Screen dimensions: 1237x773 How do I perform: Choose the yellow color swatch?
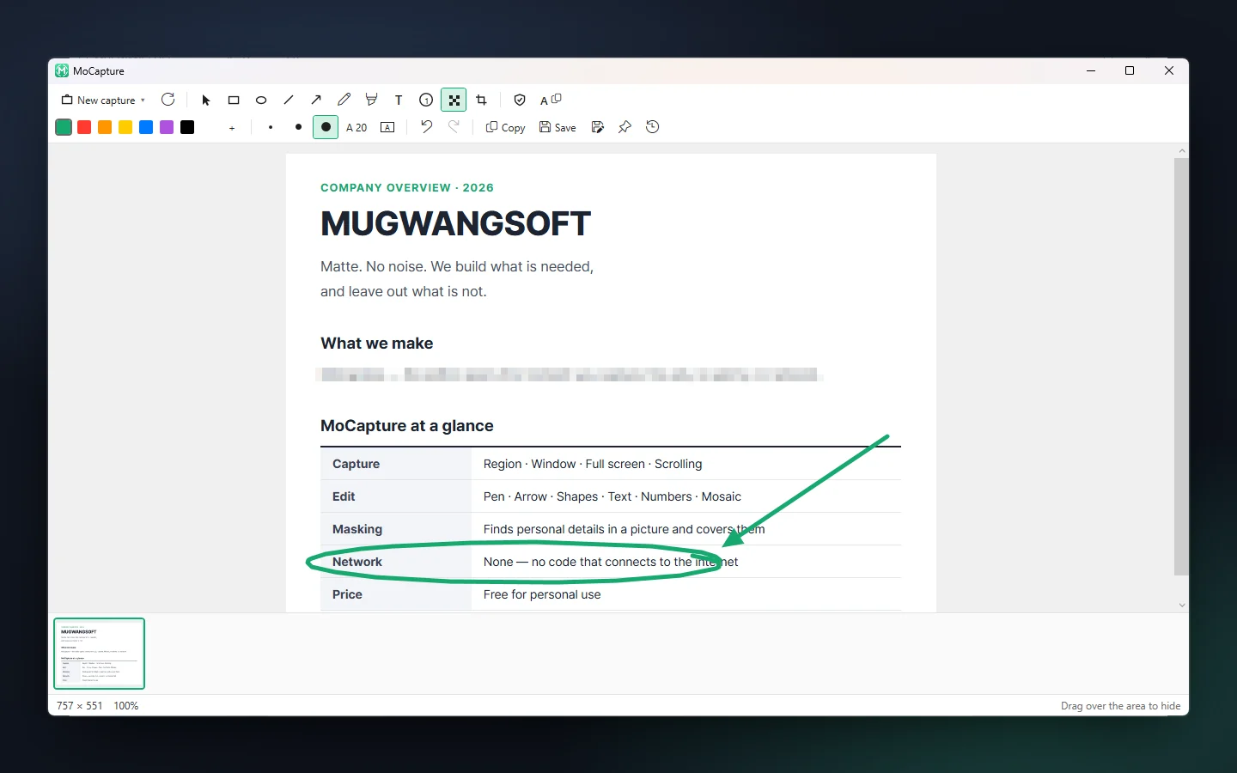(x=125, y=127)
